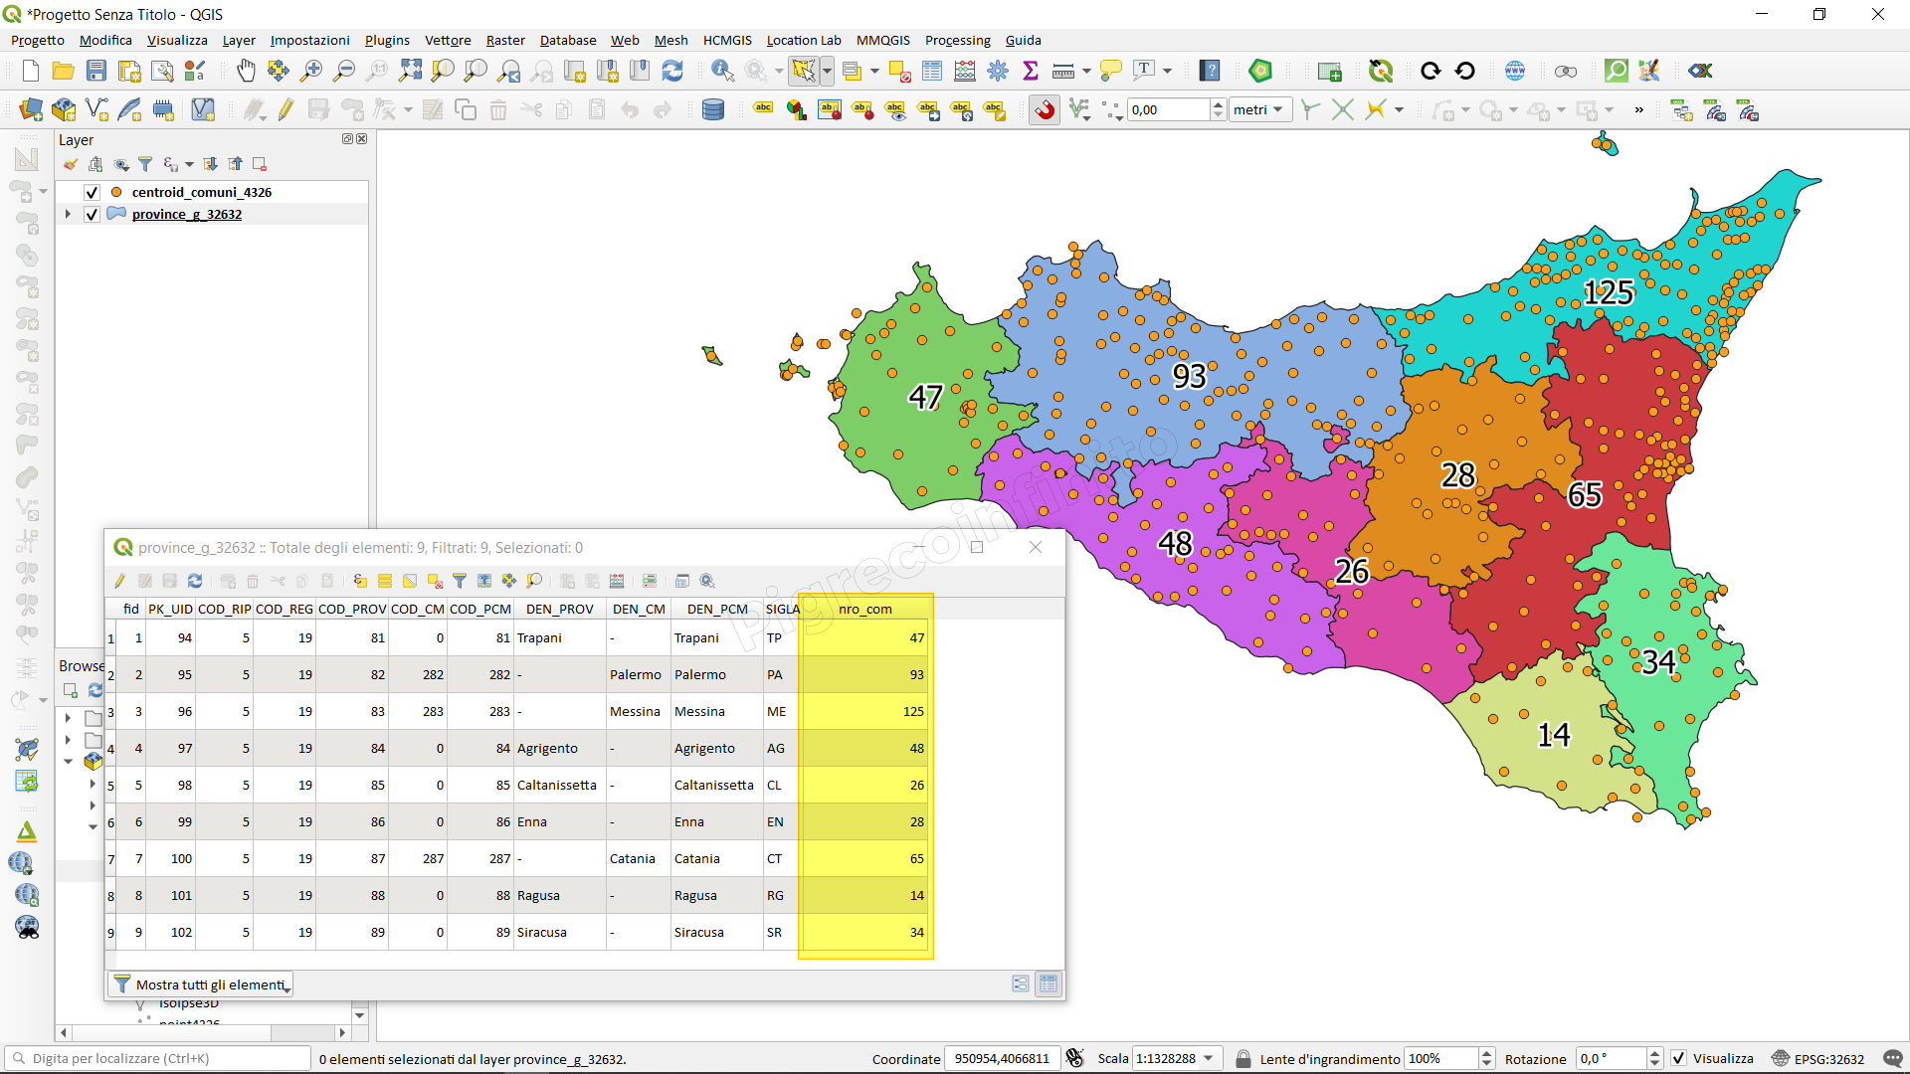This screenshot has height=1074, width=1910.
Task: Expand first folder node in Browser panel
Action: tap(68, 717)
